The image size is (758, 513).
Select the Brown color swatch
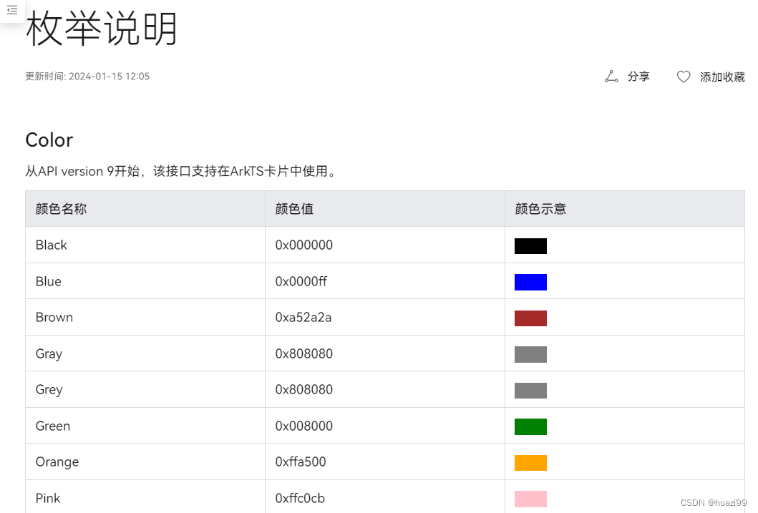tap(530, 318)
